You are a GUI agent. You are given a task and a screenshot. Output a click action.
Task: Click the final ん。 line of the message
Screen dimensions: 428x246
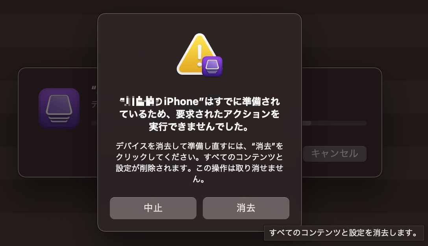(x=199, y=179)
